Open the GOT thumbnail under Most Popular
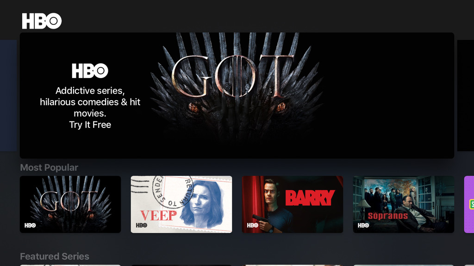This screenshot has width=474, height=266. [70, 204]
